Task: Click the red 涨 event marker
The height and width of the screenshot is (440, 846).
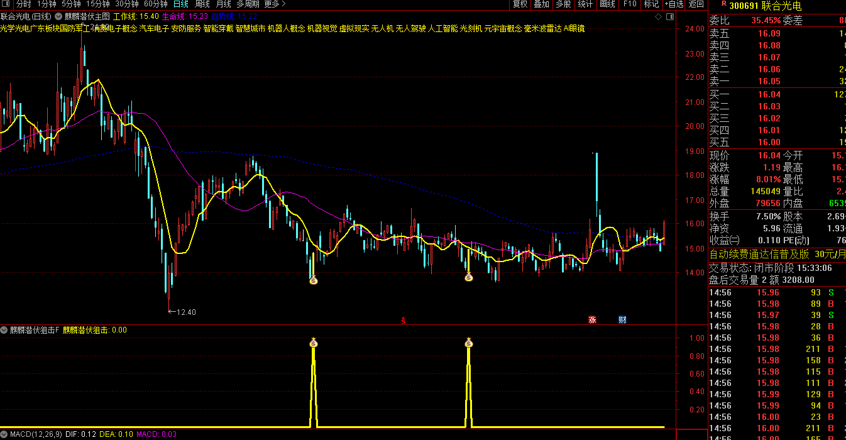Action: [x=592, y=319]
